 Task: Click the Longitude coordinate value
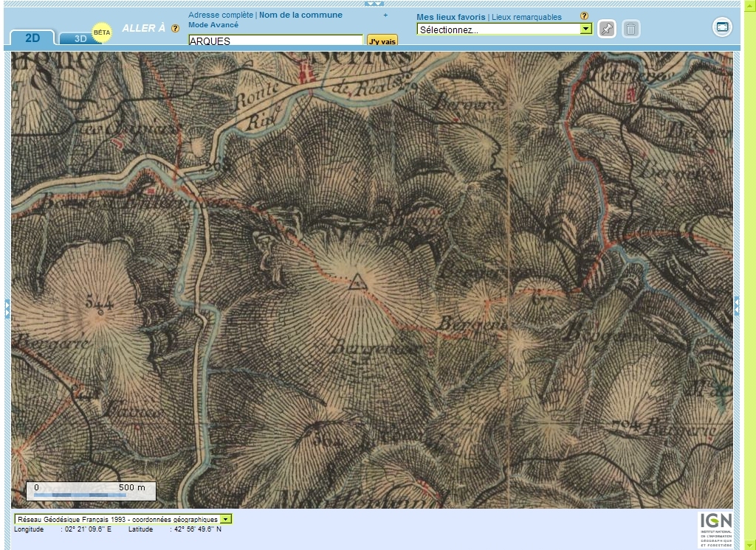coord(89,529)
